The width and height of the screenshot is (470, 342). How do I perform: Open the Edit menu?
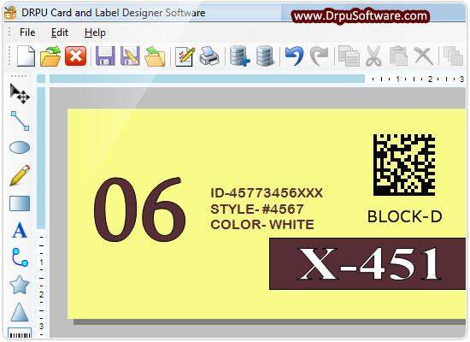pos(60,32)
